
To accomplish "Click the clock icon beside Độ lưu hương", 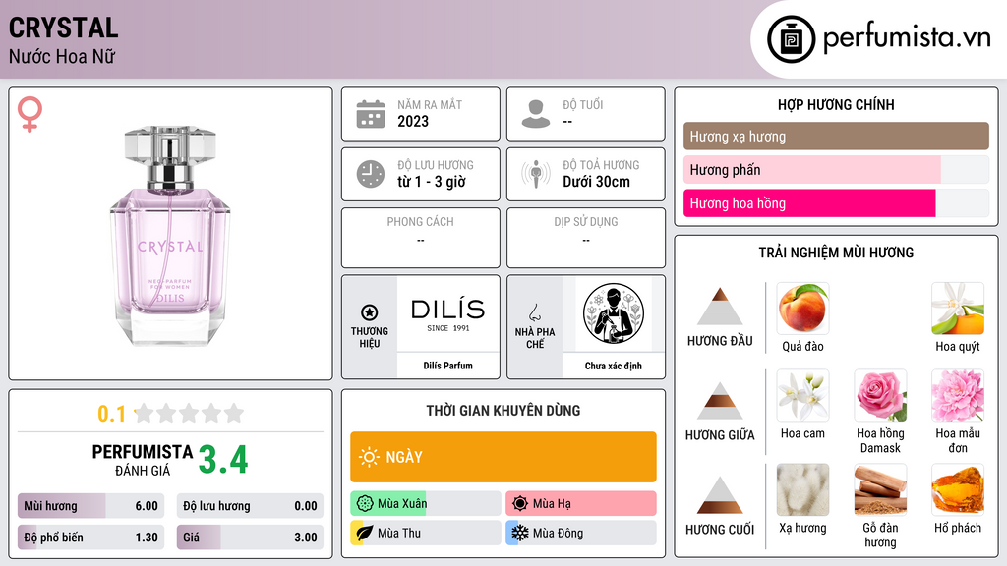I will click(371, 174).
